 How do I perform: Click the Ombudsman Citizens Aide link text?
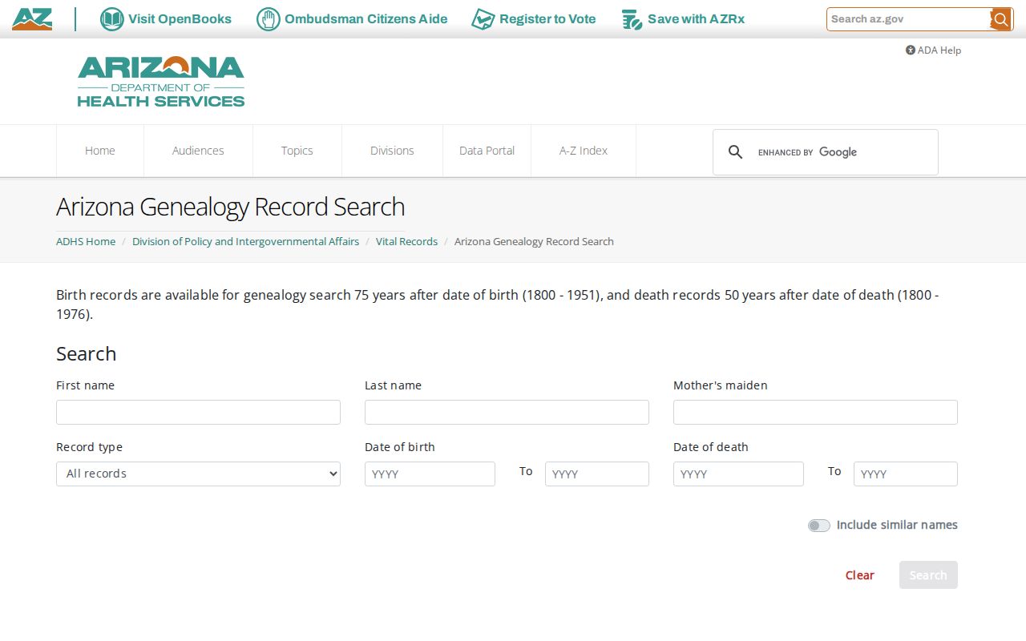366,19
